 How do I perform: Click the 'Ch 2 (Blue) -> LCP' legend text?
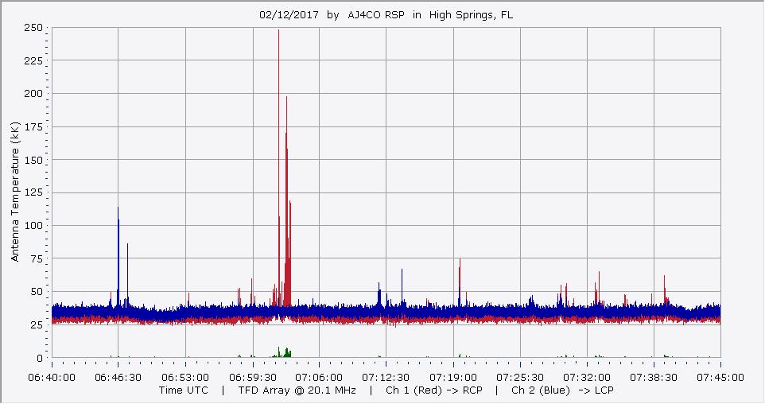click(x=562, y=390)
